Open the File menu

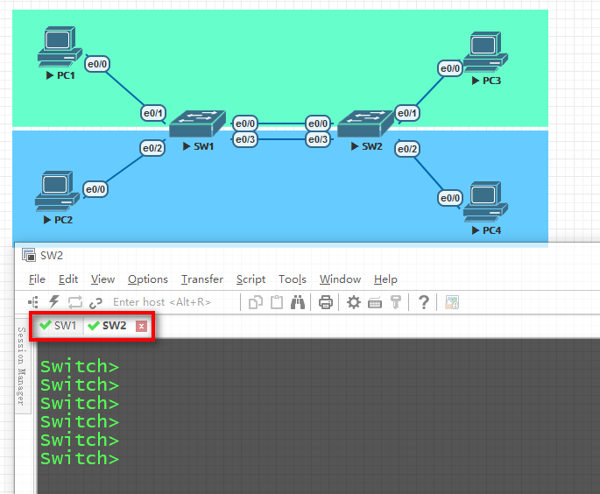[x=37, y=279]
